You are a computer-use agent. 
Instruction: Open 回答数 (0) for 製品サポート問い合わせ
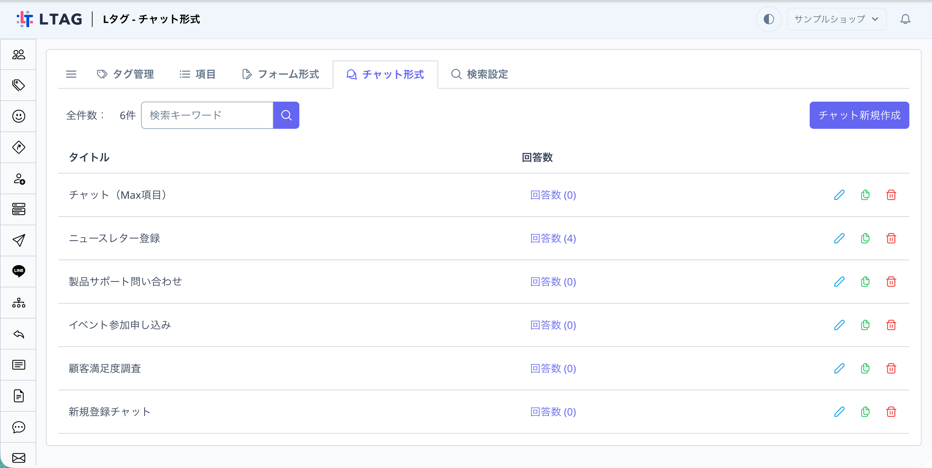point(553,282)
